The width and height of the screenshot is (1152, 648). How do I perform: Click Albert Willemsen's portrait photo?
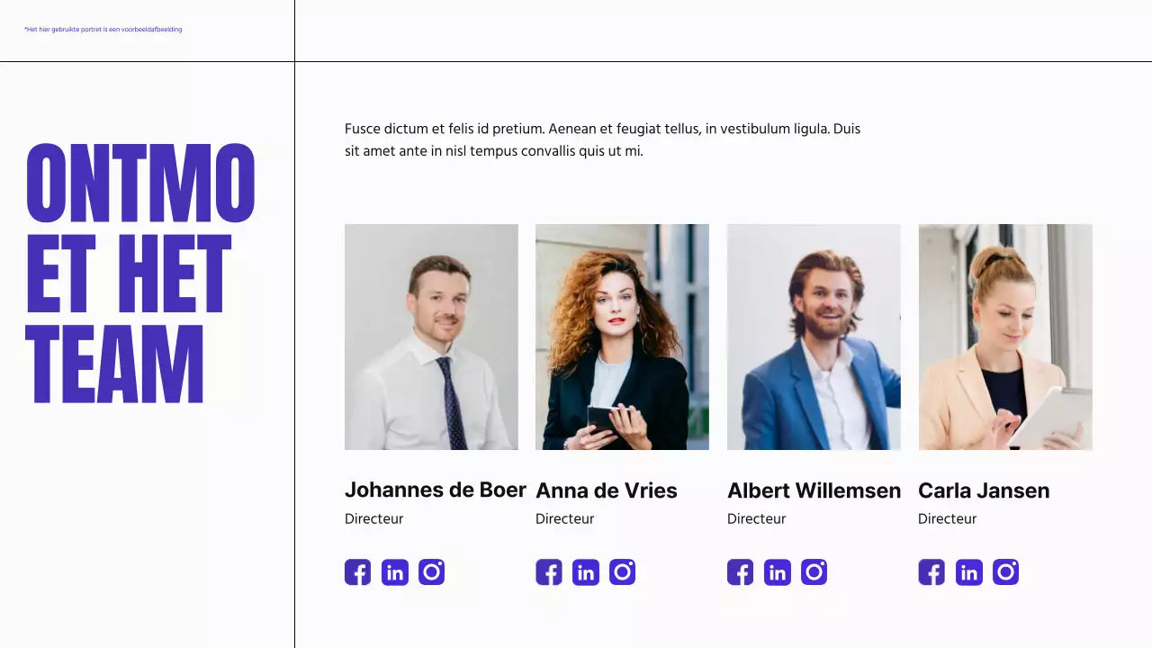[814, 337]
